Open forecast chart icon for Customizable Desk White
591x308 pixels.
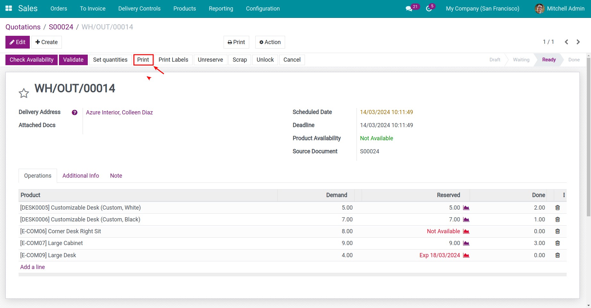pos(466,208)
